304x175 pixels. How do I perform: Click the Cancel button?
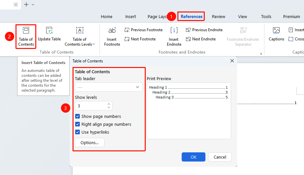(x=220, y=157)
